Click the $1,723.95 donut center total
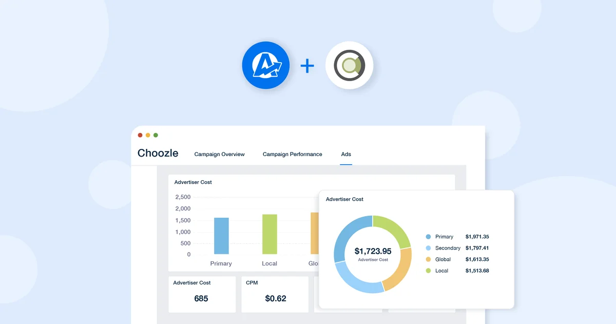 pyautogui.click(x=372, y=251)
